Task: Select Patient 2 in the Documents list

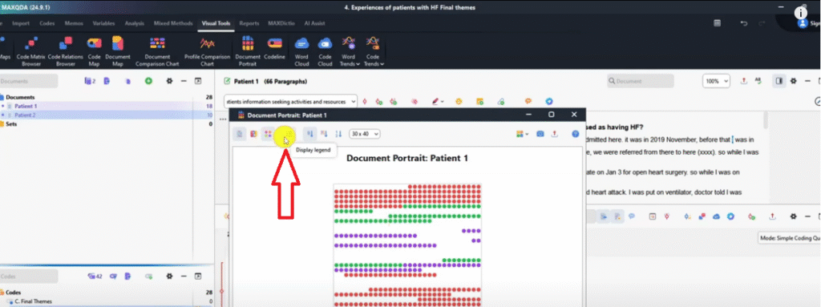Action: 25,115
